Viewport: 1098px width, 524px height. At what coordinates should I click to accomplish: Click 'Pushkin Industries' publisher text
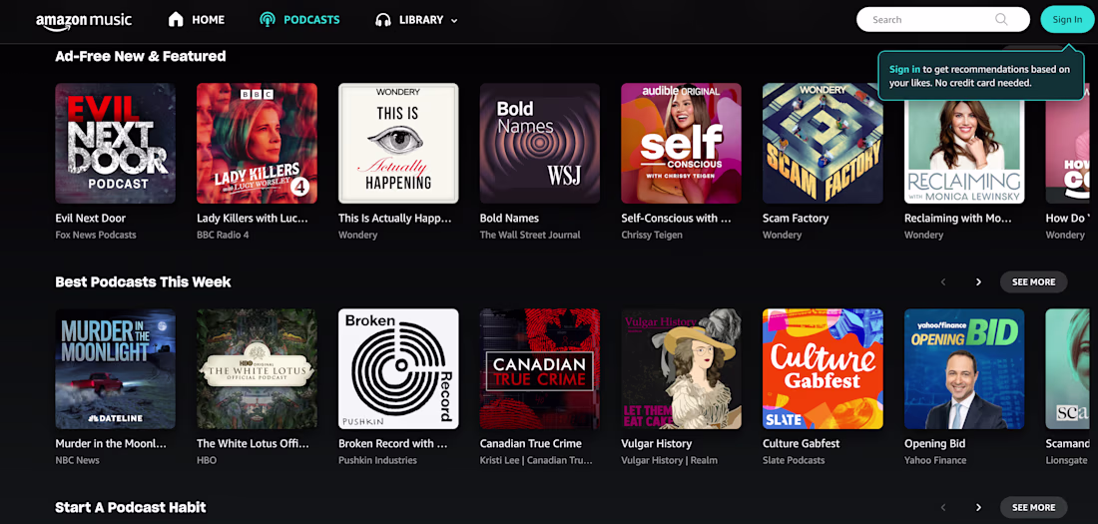click(x=377, y=460)
